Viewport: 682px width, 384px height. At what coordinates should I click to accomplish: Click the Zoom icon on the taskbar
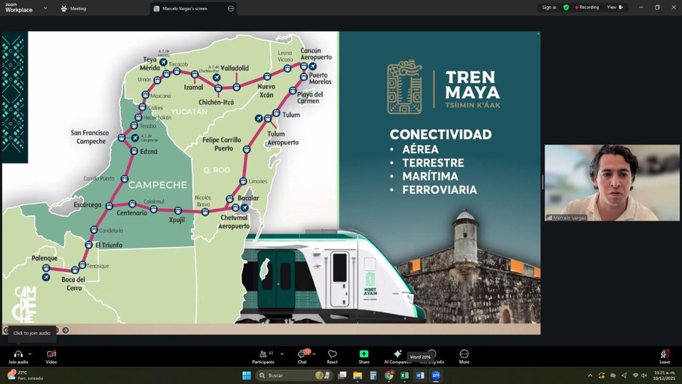click(436, 375)
